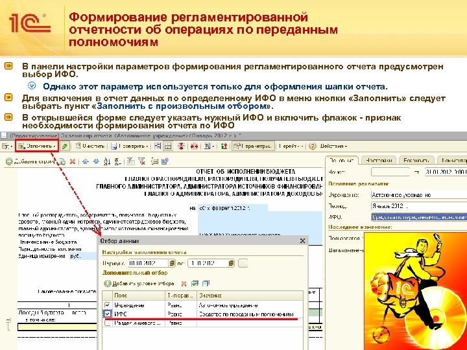Toggle the Учреждение filter checkbox
This screenshot has width=467, height=350.
(x=108, y=305)
